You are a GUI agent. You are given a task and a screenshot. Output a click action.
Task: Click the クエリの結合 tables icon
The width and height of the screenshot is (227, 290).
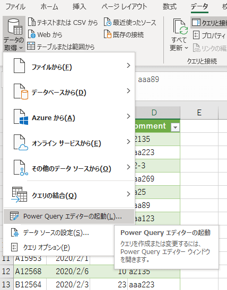(20, 195)
